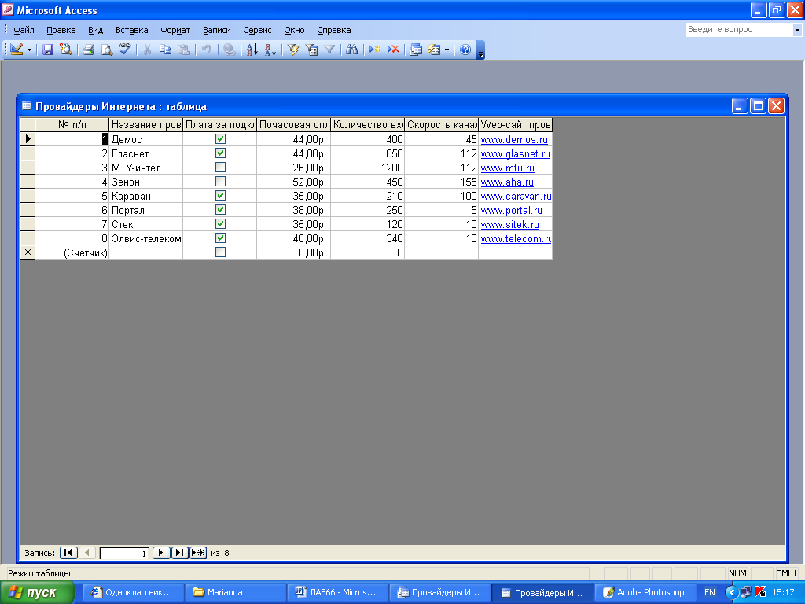The image size is (805, 604).
Task: Click the New Record toolbar icon
Action: (x=375, y=50)
